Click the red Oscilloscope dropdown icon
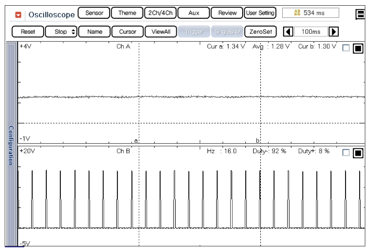370x252 pixels. tap(19, 14)
